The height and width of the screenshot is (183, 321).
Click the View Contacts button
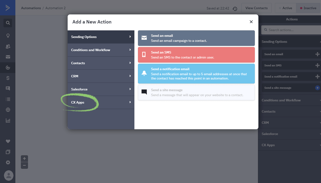[x=257, y=8]
